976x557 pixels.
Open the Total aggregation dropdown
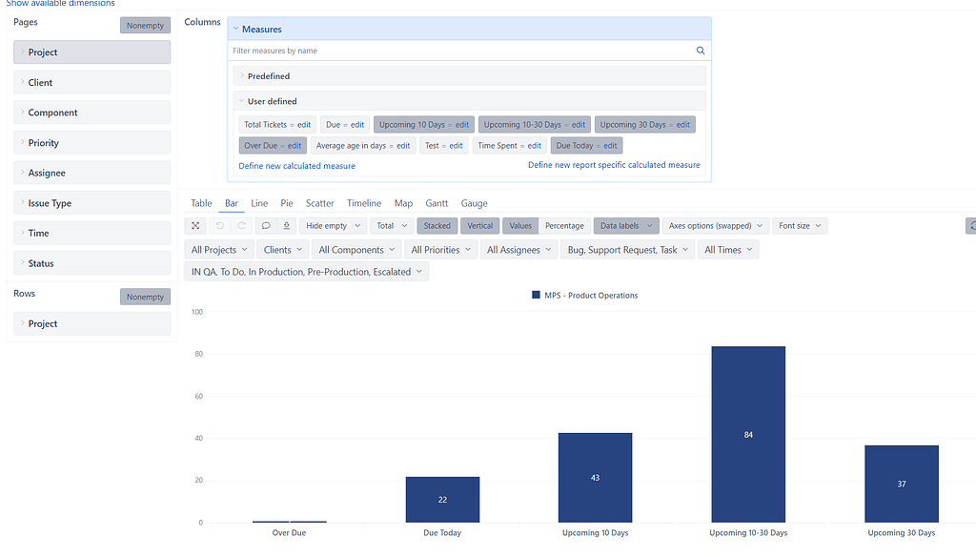[392, 225]
